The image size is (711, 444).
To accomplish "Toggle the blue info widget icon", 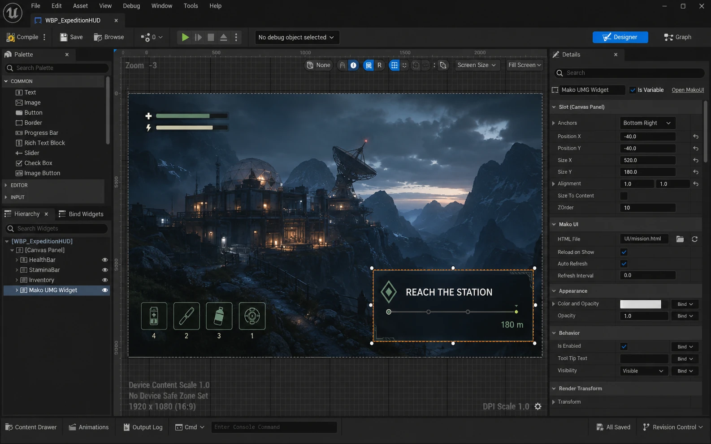I will click(354, 65).
